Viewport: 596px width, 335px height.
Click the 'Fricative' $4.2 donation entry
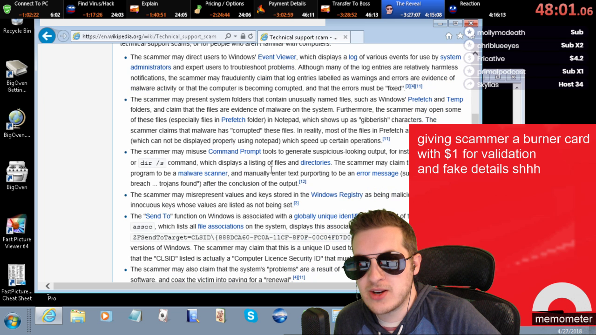coord(525,59)
